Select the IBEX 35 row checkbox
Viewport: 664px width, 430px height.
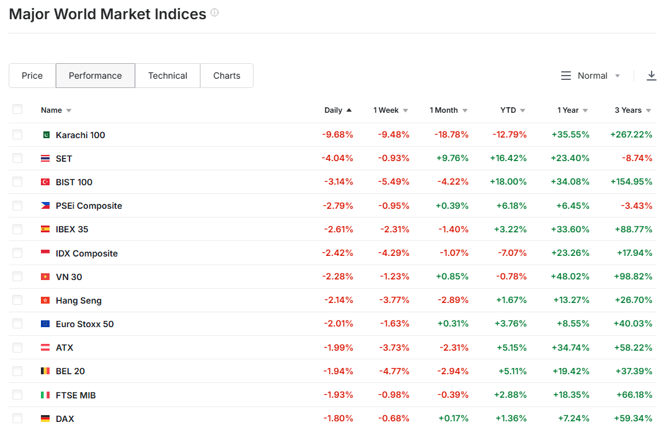click(17, 229)
